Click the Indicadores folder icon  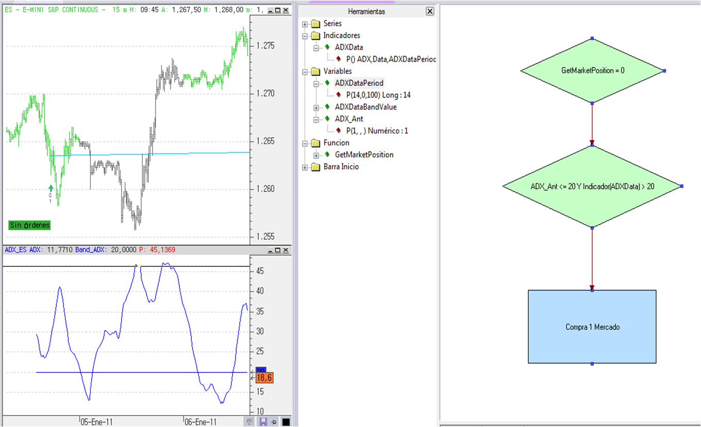coord(315,36)
